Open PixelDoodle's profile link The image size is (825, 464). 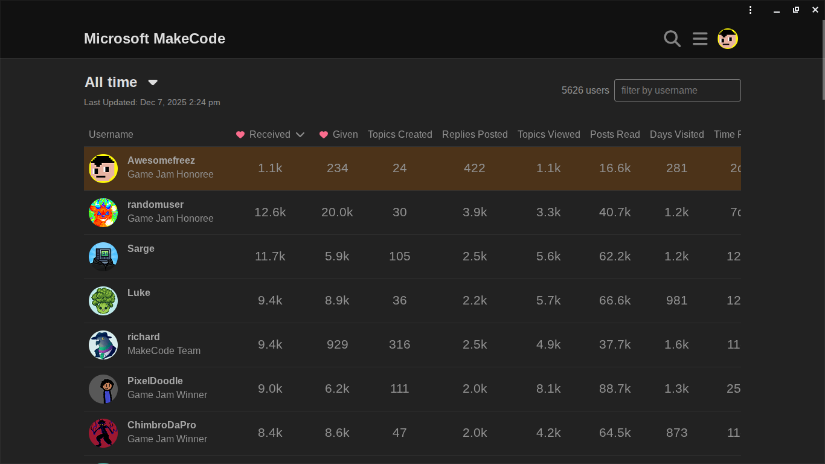click(155, 381)
